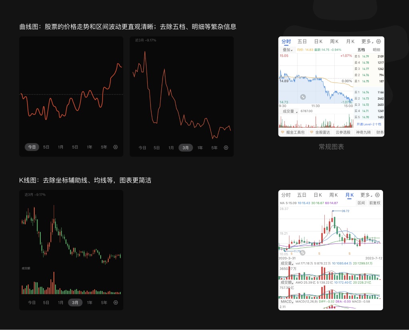The height and width of the screenshot is (330, 409).
Task: Select 今日 tab in the 3月 curve chart
Action: 142,148
